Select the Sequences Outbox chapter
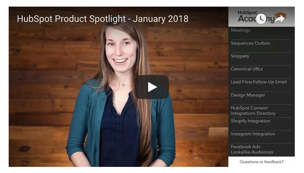The image size is (304, 173). tap(251, 43)
